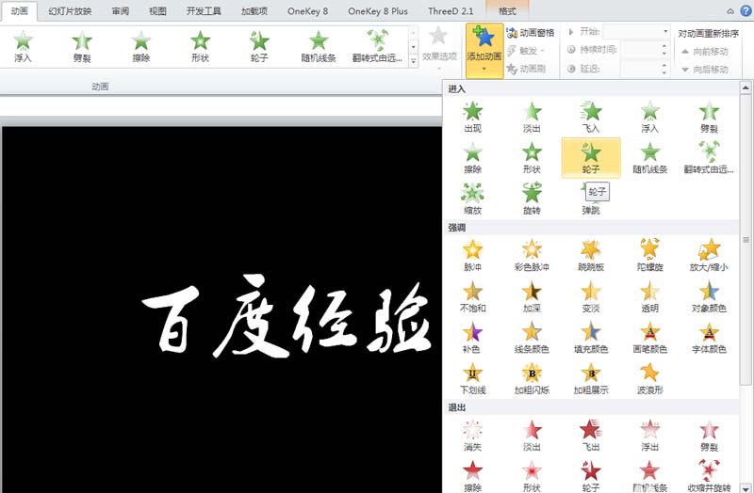Apply the 加粗展示 emphasis effect
This screenshot has width=754, height=493.
[x=591, y=378]
